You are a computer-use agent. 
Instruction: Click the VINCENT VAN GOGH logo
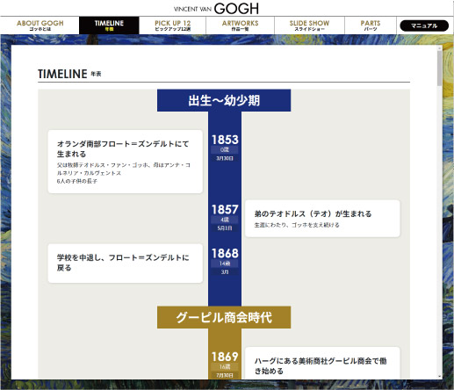point(216,9)
